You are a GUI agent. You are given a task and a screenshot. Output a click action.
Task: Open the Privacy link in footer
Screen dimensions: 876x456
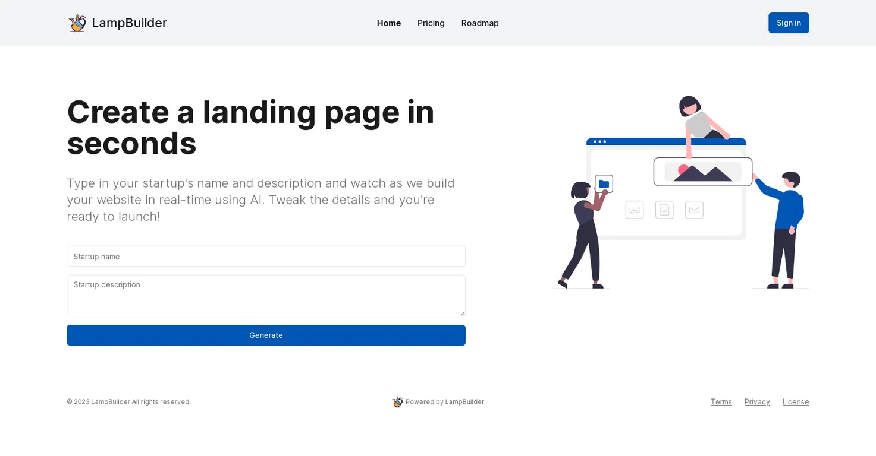pos(757,401)
